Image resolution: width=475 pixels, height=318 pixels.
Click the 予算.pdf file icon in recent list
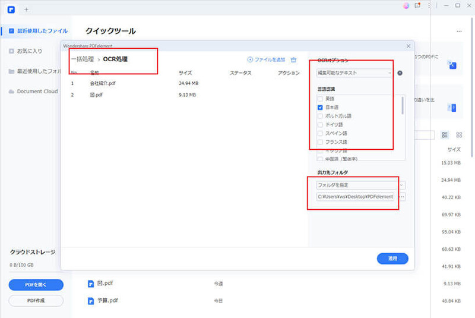coord(91,301)
